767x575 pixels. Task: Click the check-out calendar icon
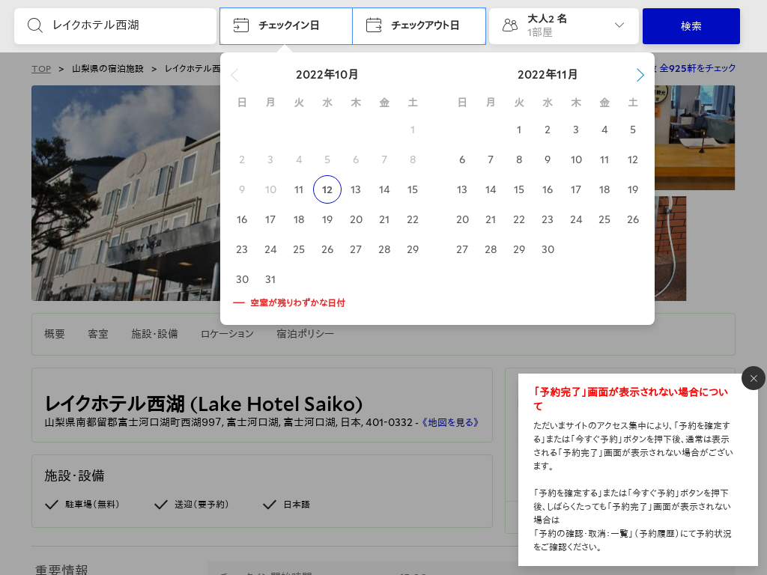[374, 25]
